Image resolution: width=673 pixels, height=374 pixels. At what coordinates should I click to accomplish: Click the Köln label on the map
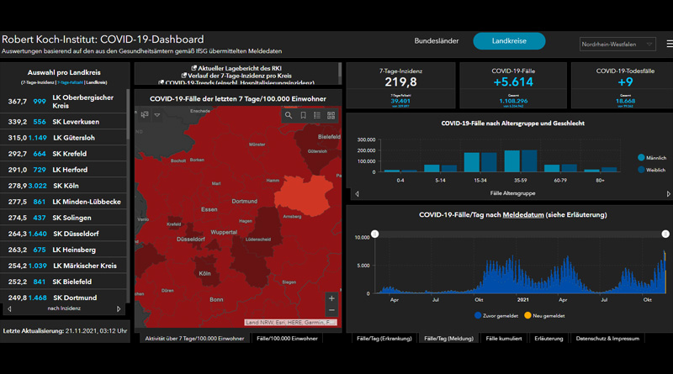(204, 273)
